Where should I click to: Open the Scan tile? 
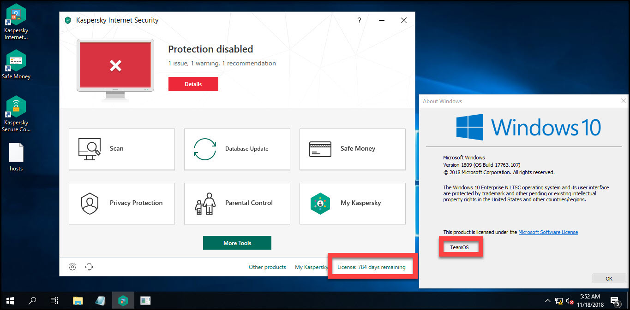(x=122, y=149)
